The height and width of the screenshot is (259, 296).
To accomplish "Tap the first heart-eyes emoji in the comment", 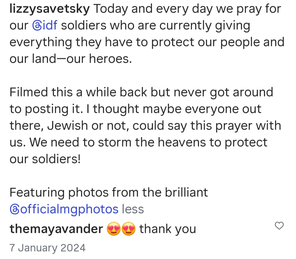I will click(x=114, y=229).
